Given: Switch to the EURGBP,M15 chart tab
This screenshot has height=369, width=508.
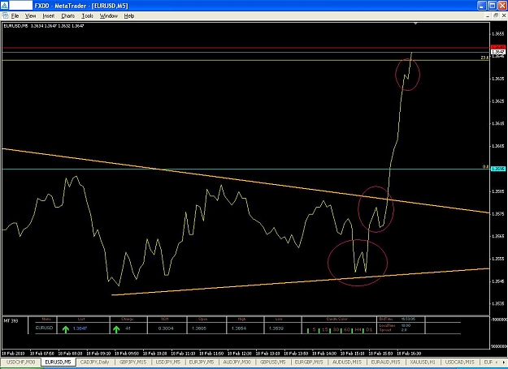Looking at the screenshot, I should pyautogui.click(x=309, y=363).
